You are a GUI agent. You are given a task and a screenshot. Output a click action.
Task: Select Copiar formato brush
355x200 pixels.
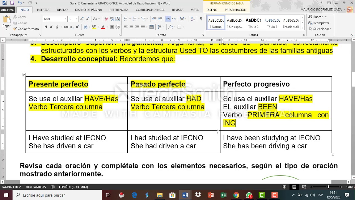pos(26,29)
